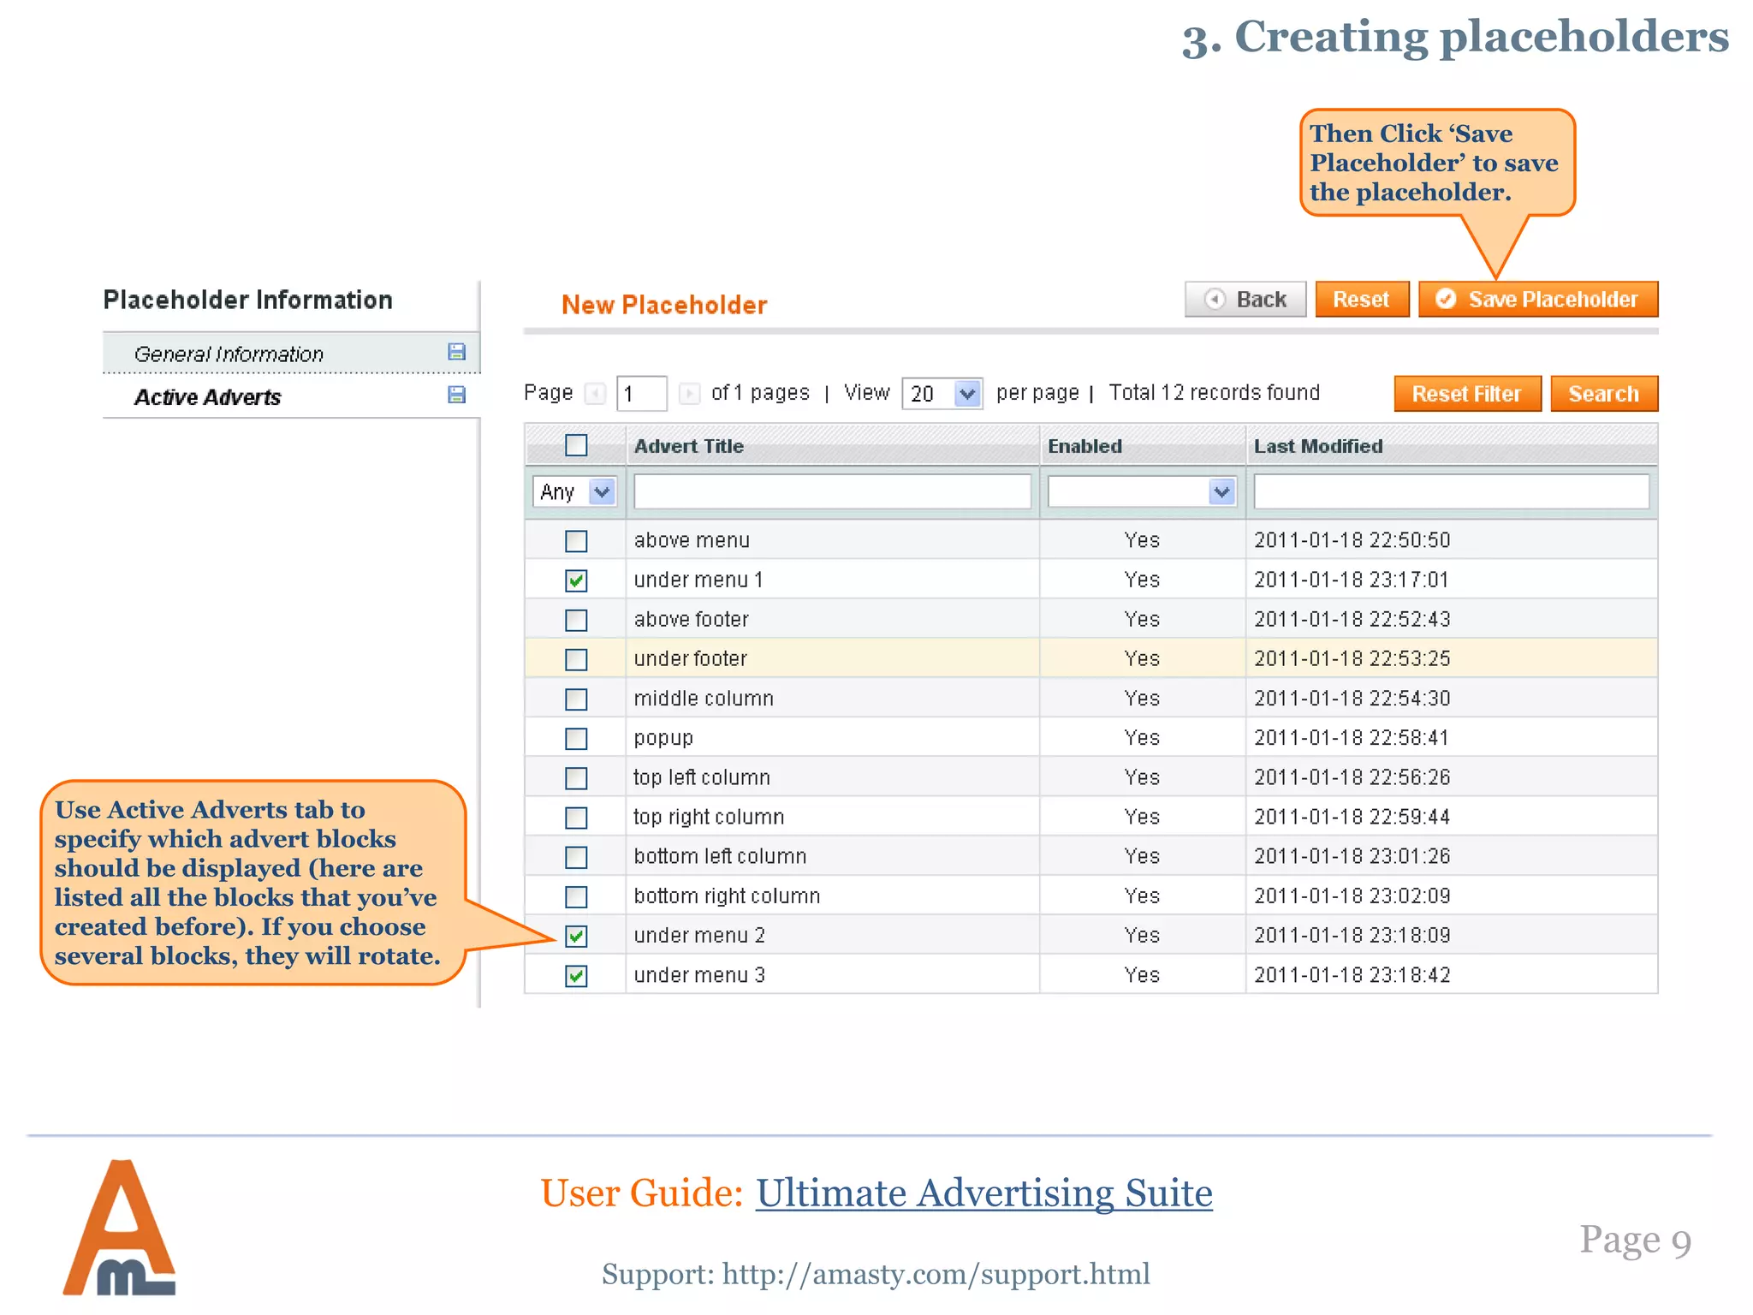Open the Ultimate Advertising Suite link
The height and width of the screenshot is (1315, 1753).
click(x=984, y=1193)
